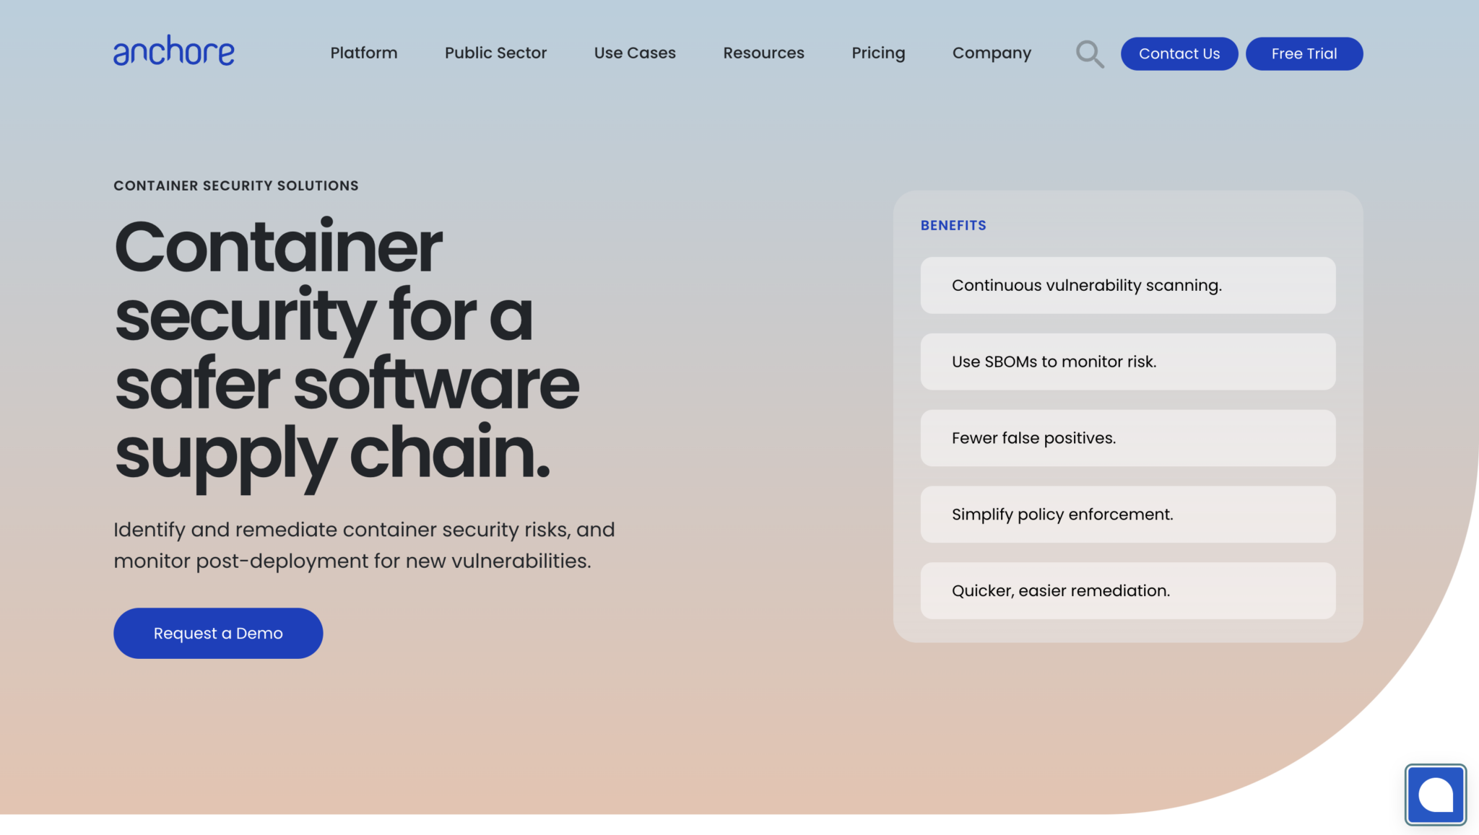Screen dimensions: 1479x835
Task: Open the live chat bubble widget
Action: [x=1435, y=795]
